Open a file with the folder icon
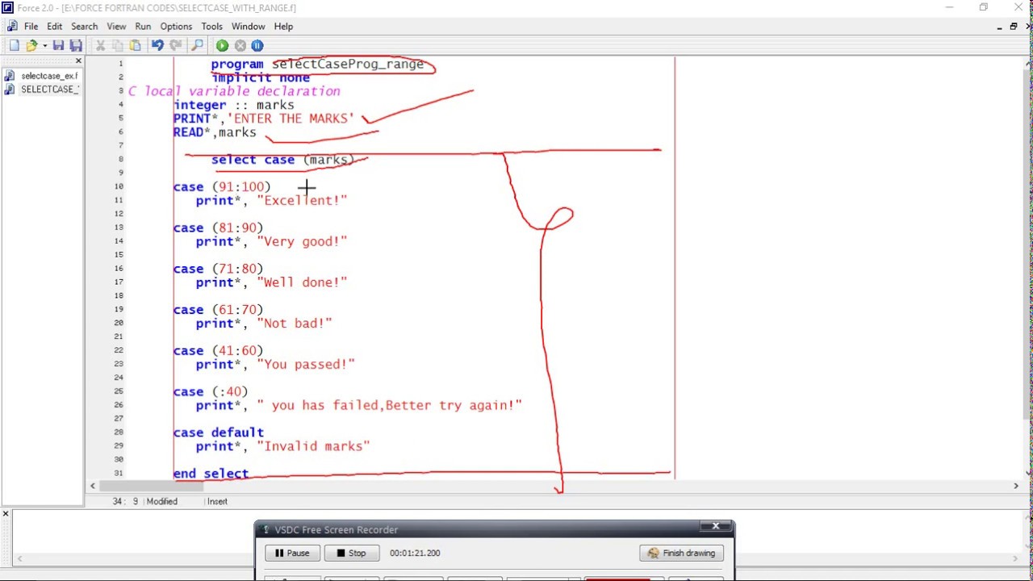The image size is (1033, 581). click(x=31, y=46)
